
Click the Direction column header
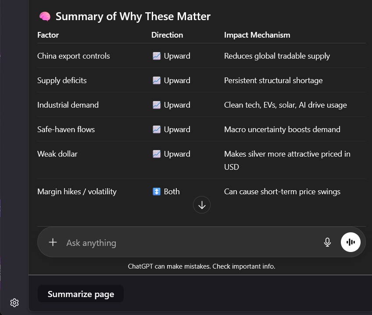point(167,35)
